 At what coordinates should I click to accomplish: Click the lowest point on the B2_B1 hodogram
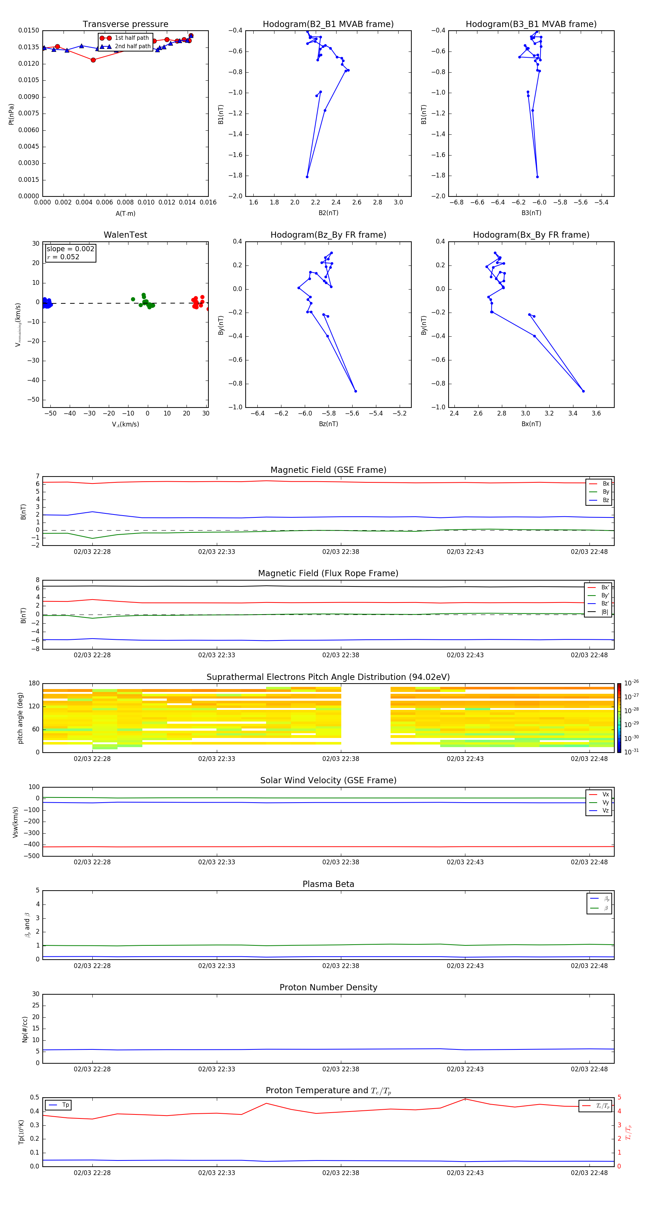tap(307, 177)
